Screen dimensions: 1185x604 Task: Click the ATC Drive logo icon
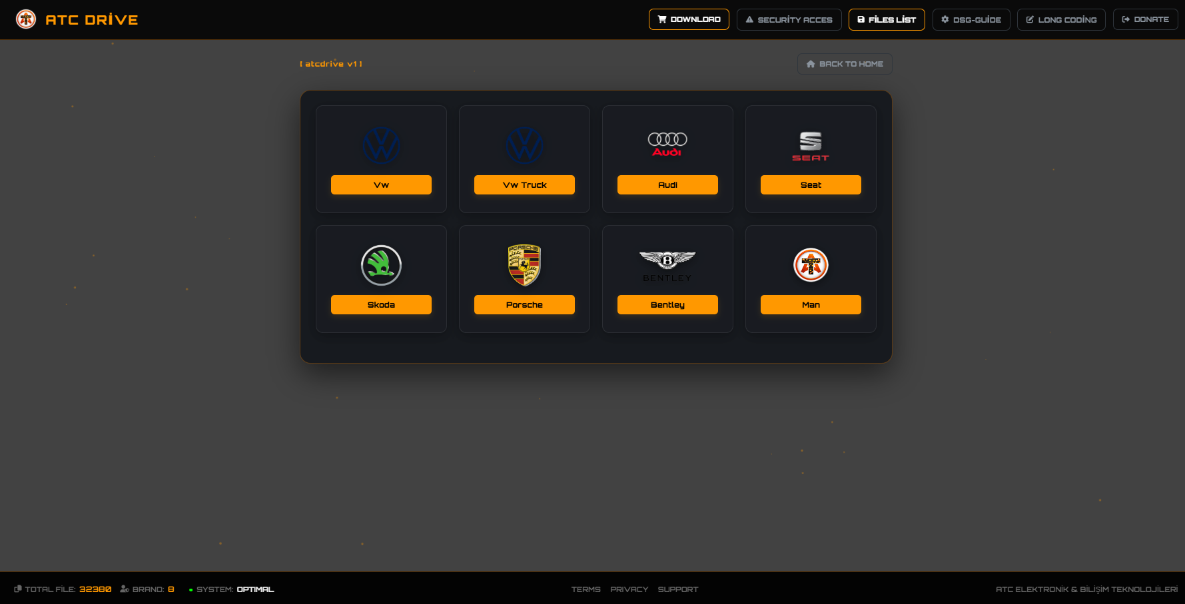tap(26, 19)
